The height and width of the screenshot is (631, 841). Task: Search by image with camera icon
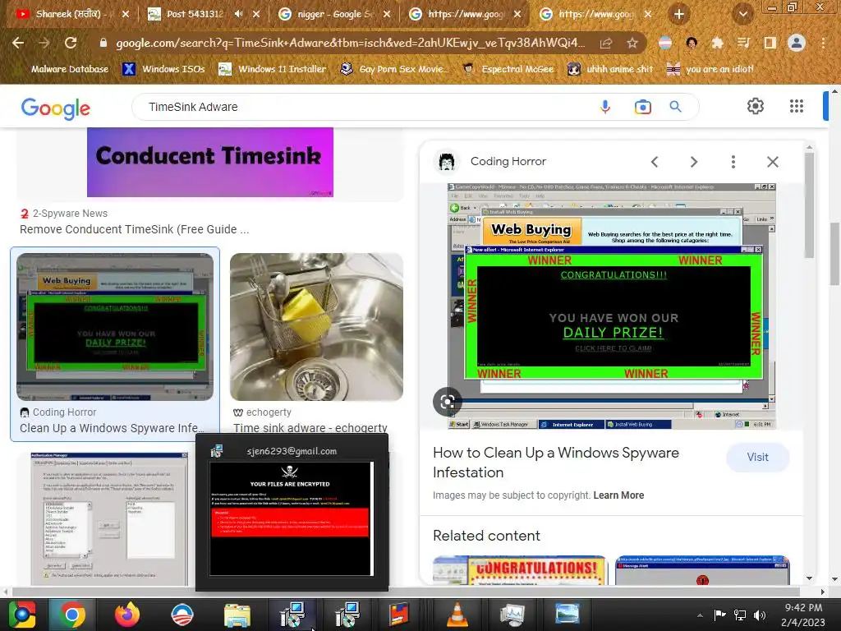(x=642, y=107)
